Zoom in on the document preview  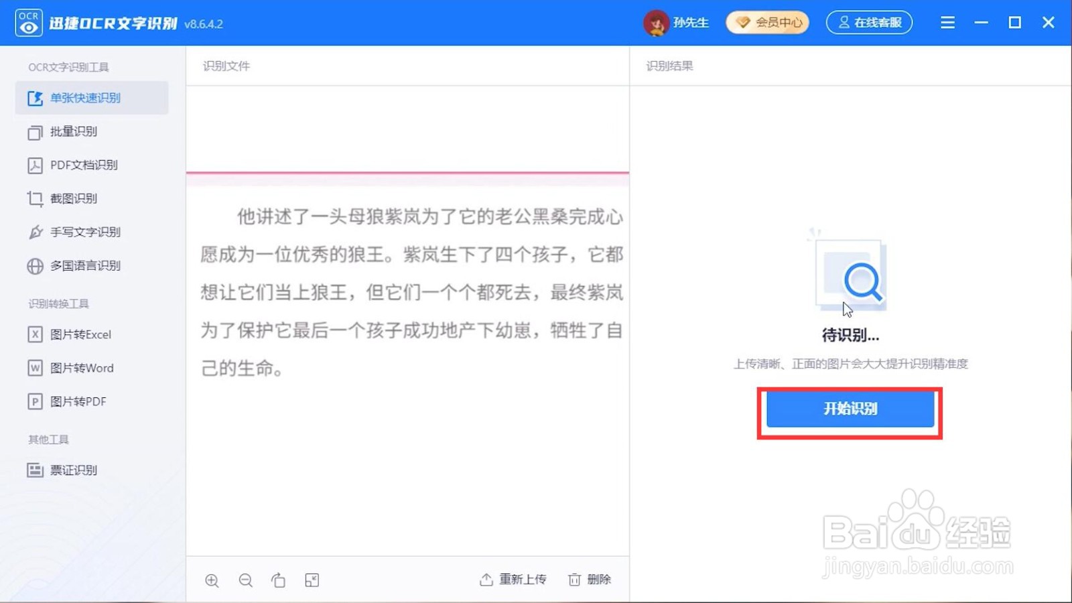pyautogui.click(x=212, y=580)
